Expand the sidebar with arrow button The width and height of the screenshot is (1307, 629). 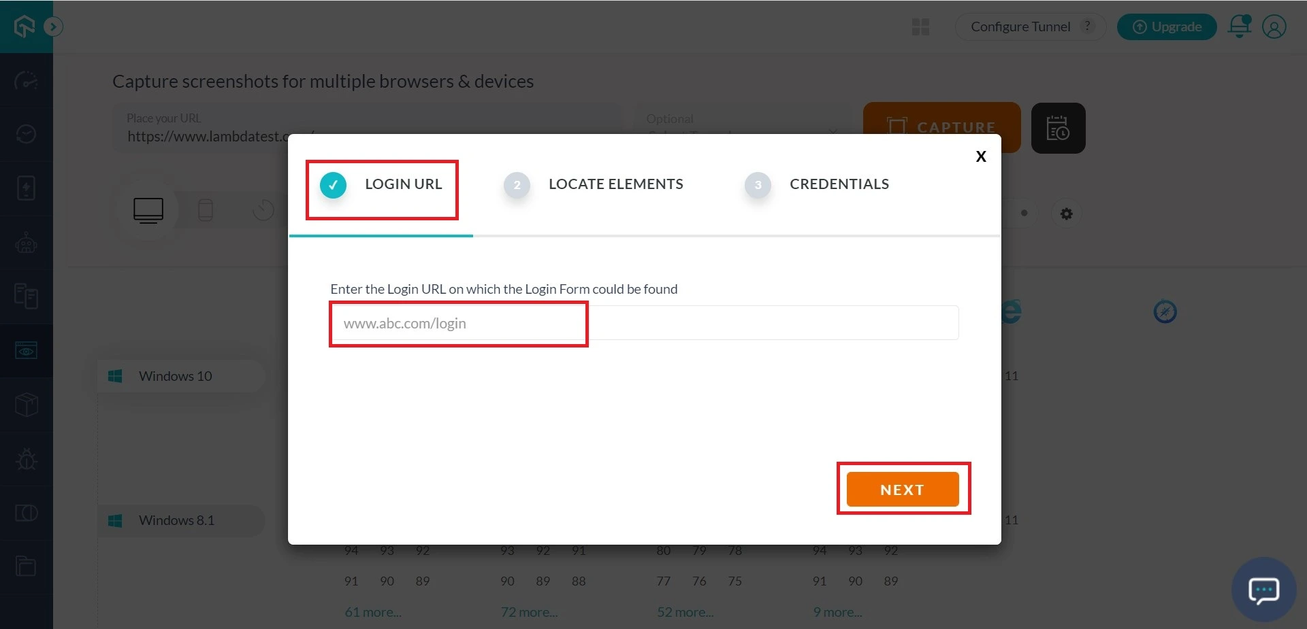pos(53,27)
